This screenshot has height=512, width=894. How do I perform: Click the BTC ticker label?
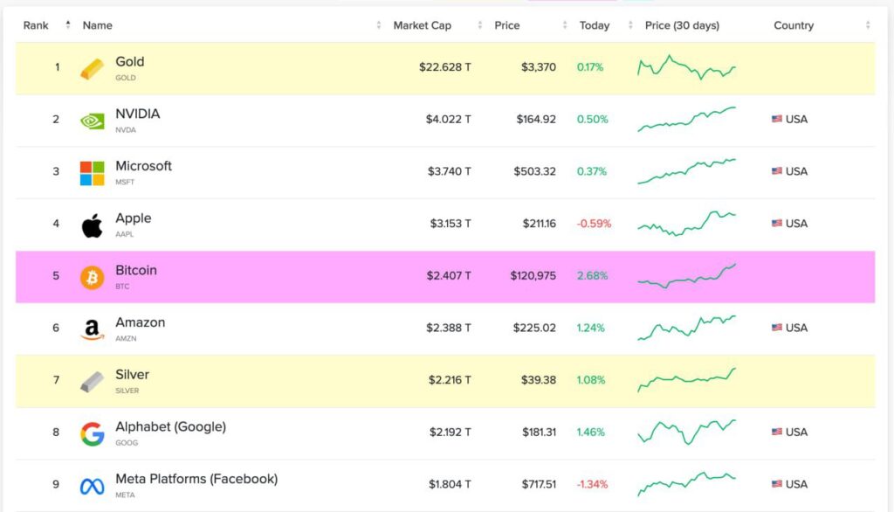(x=124, y=286)
